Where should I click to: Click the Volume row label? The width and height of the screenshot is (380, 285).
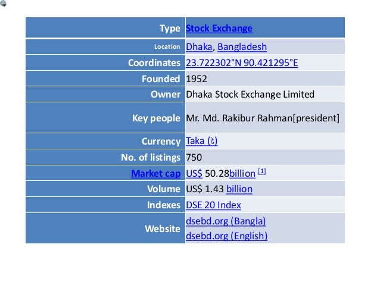coord(164,189)
